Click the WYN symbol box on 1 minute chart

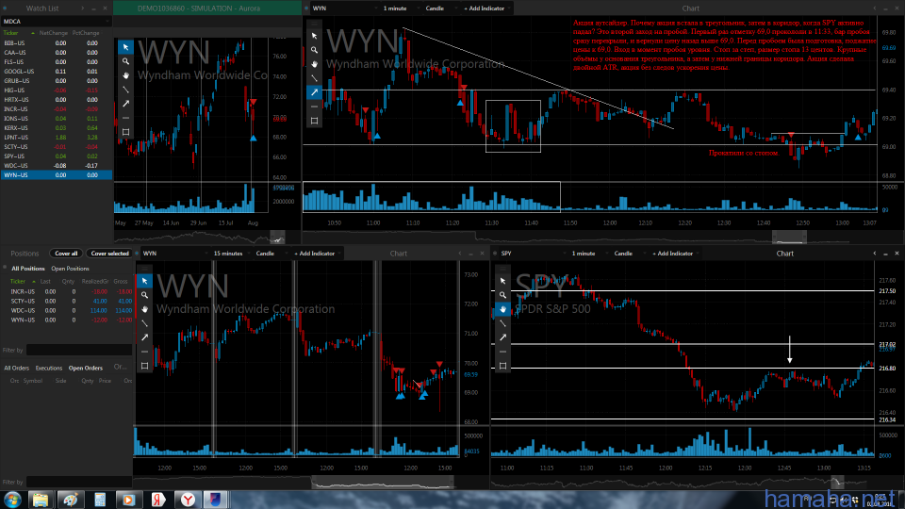343,8
